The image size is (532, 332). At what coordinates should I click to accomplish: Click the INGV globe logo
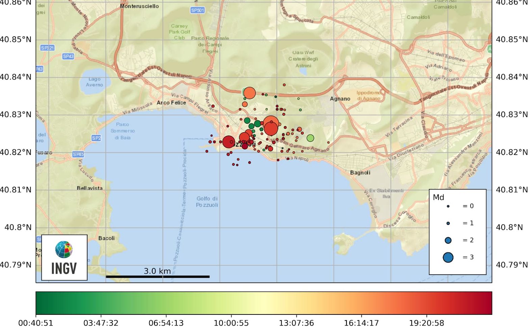point(64,250)
